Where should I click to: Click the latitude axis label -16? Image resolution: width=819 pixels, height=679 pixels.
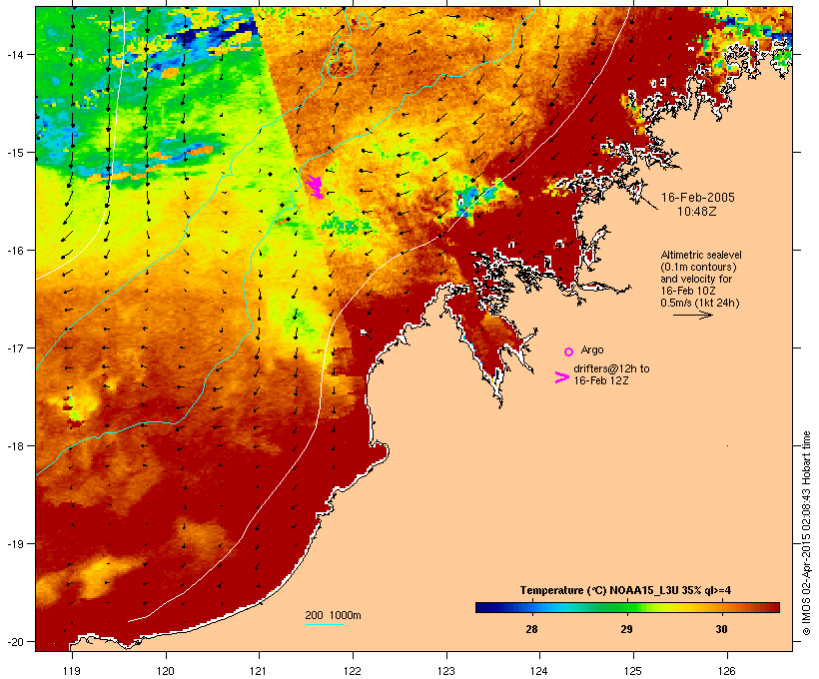14,251
